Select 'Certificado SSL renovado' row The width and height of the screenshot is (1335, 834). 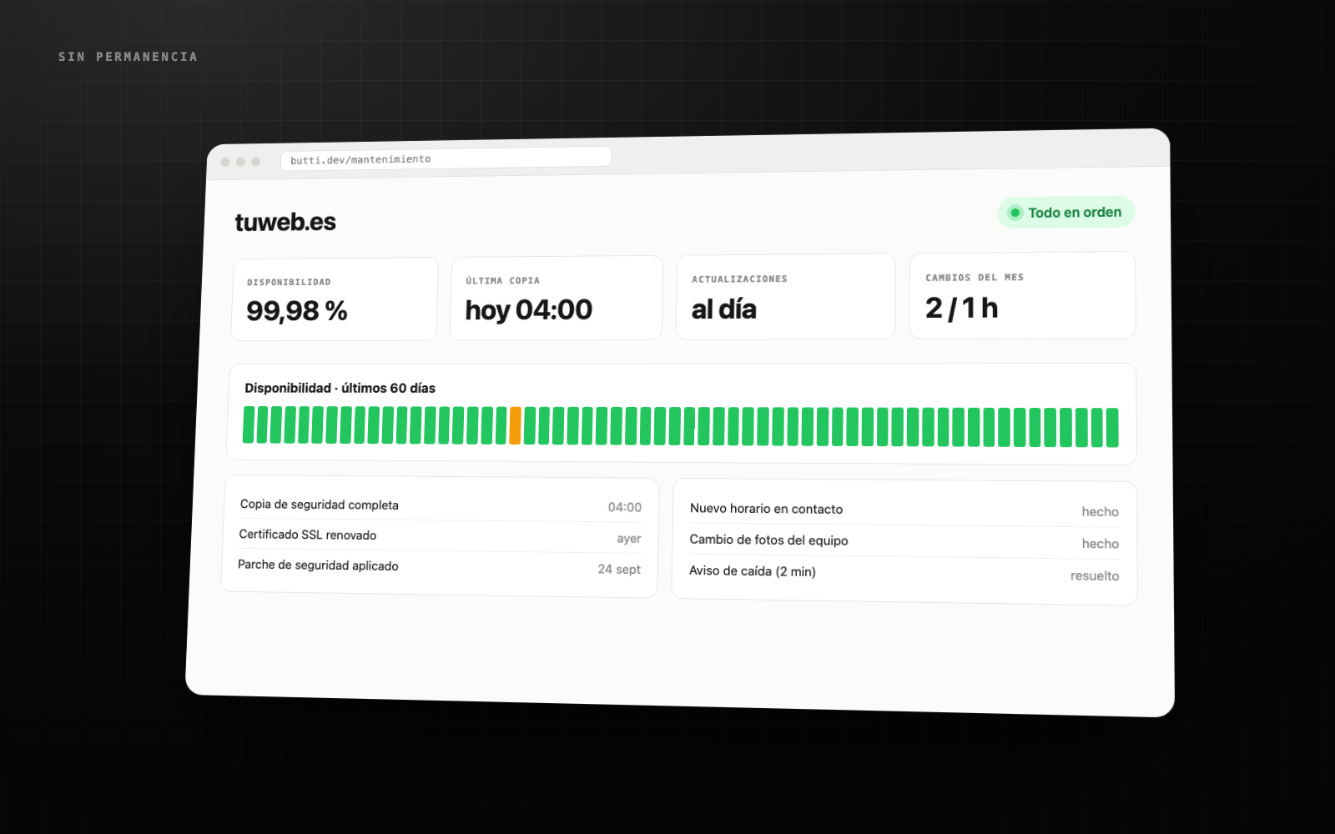(x=440, y=536)
